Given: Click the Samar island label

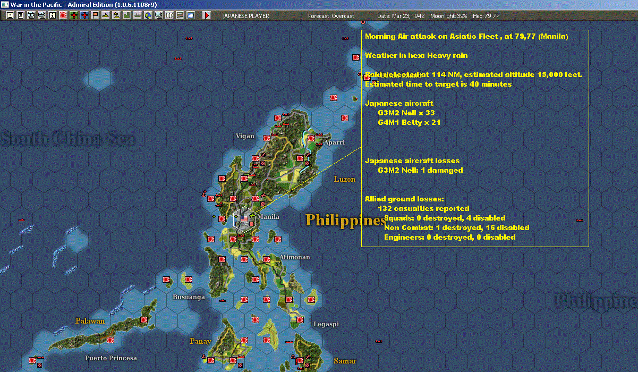Looking at the screenshot, I should tap(345, 361).
